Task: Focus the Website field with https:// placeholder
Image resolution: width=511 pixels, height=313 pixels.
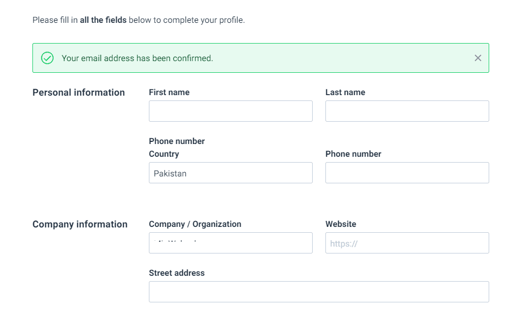Action: (x=407, y=243)
